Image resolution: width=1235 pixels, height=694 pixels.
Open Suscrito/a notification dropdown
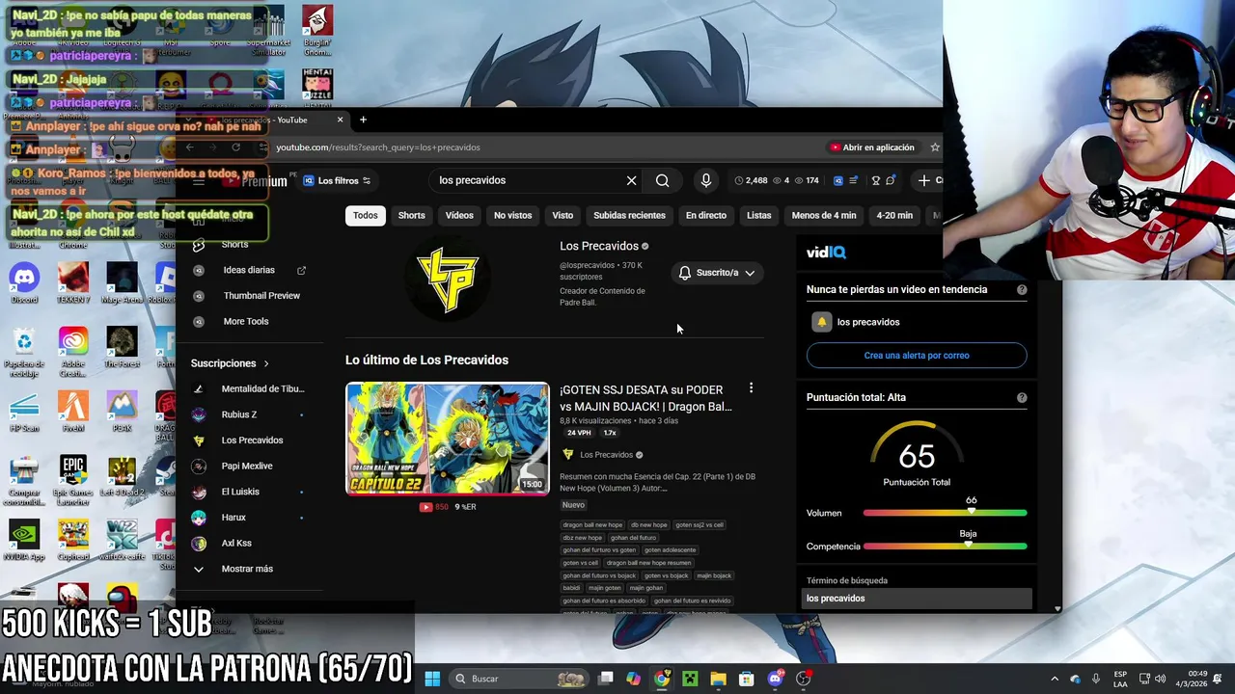(x=717, y=273)
